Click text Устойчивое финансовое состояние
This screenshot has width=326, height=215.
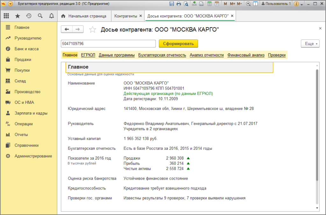point(156,178)
